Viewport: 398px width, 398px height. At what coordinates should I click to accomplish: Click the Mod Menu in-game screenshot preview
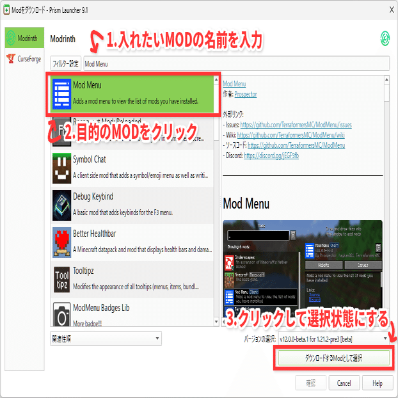pos(303,269)
